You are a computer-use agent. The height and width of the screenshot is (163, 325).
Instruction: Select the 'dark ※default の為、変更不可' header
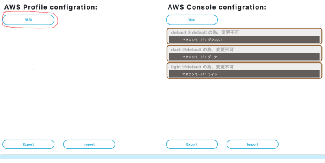(202, 50)
